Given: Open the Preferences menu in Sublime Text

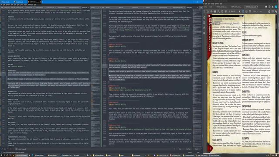Looking at the screenshot, I should (x=30, y=5).
